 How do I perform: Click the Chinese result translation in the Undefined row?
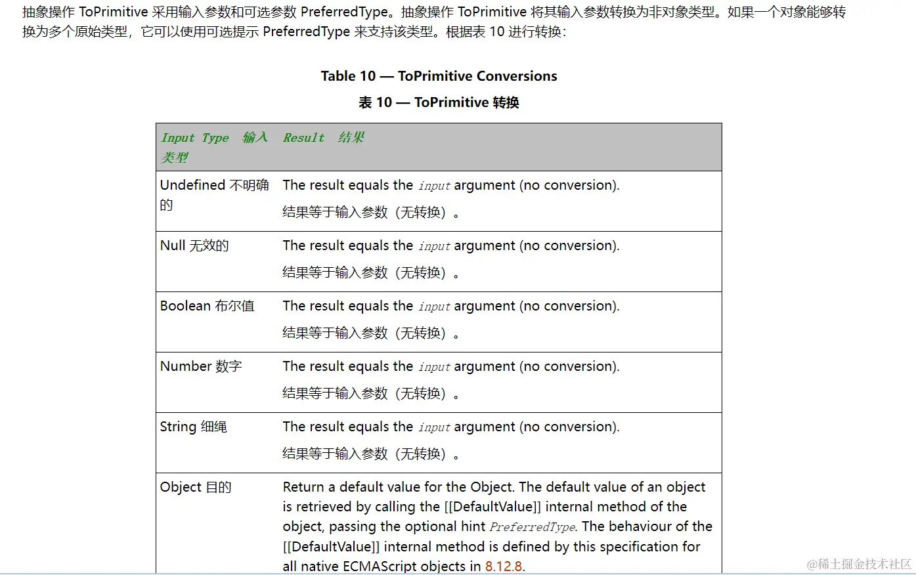coord(371,212)
